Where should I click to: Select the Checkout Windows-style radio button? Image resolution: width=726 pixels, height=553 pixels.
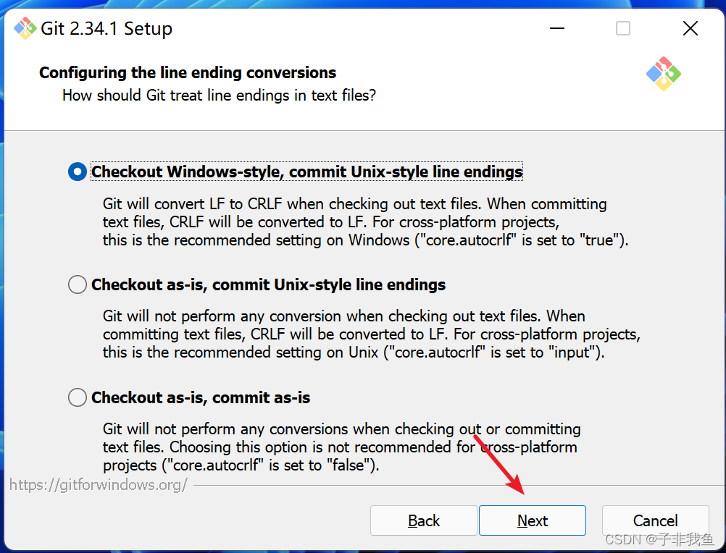point(78,172)
